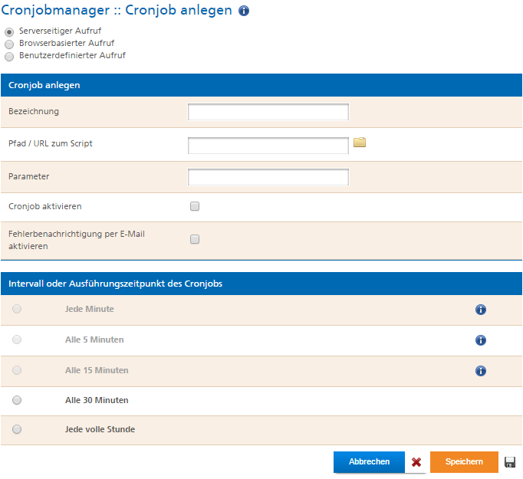Click the orange Speichern button
The width and height of the screenshot is (523, 479).
tap(464, 462)
